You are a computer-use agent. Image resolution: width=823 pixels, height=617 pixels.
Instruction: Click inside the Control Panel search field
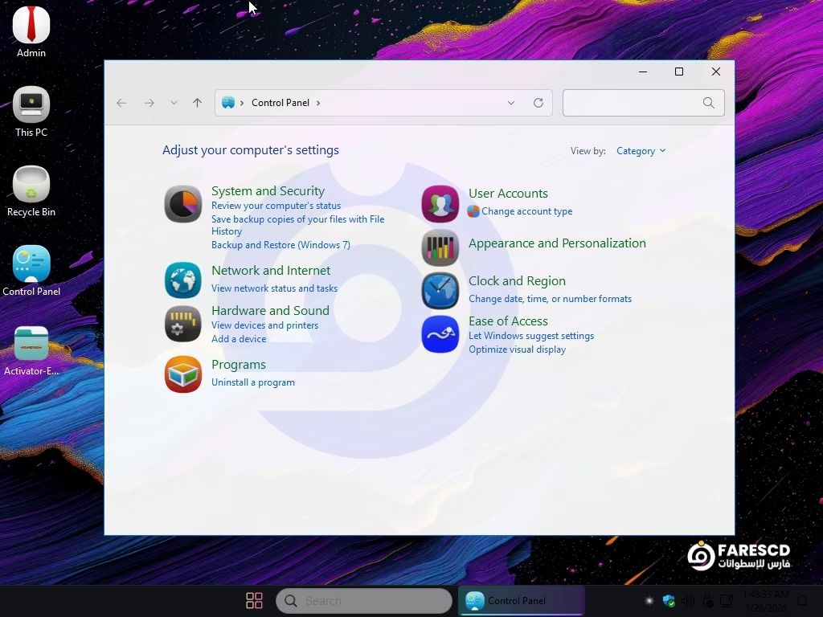(x=635, y=103)
